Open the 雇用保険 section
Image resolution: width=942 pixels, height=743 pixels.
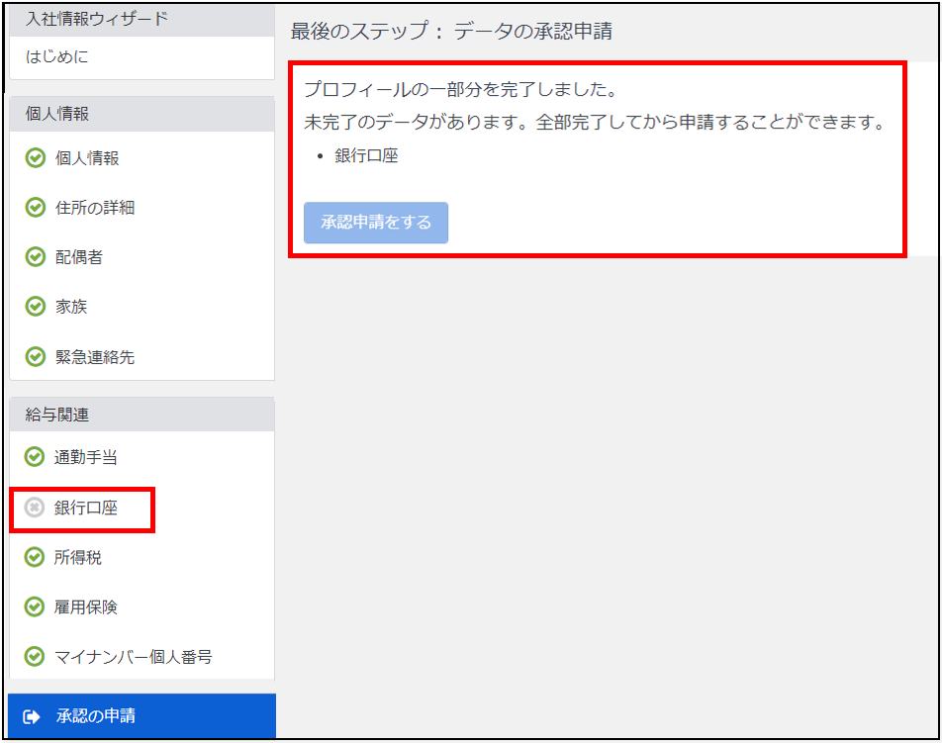(x=86, y=607)
